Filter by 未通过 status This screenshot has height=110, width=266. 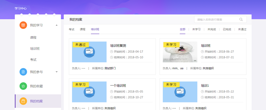click(x=242, y=29)
